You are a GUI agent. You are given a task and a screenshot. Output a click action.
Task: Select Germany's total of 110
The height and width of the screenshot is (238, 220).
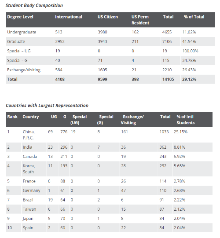pos(163,190)
